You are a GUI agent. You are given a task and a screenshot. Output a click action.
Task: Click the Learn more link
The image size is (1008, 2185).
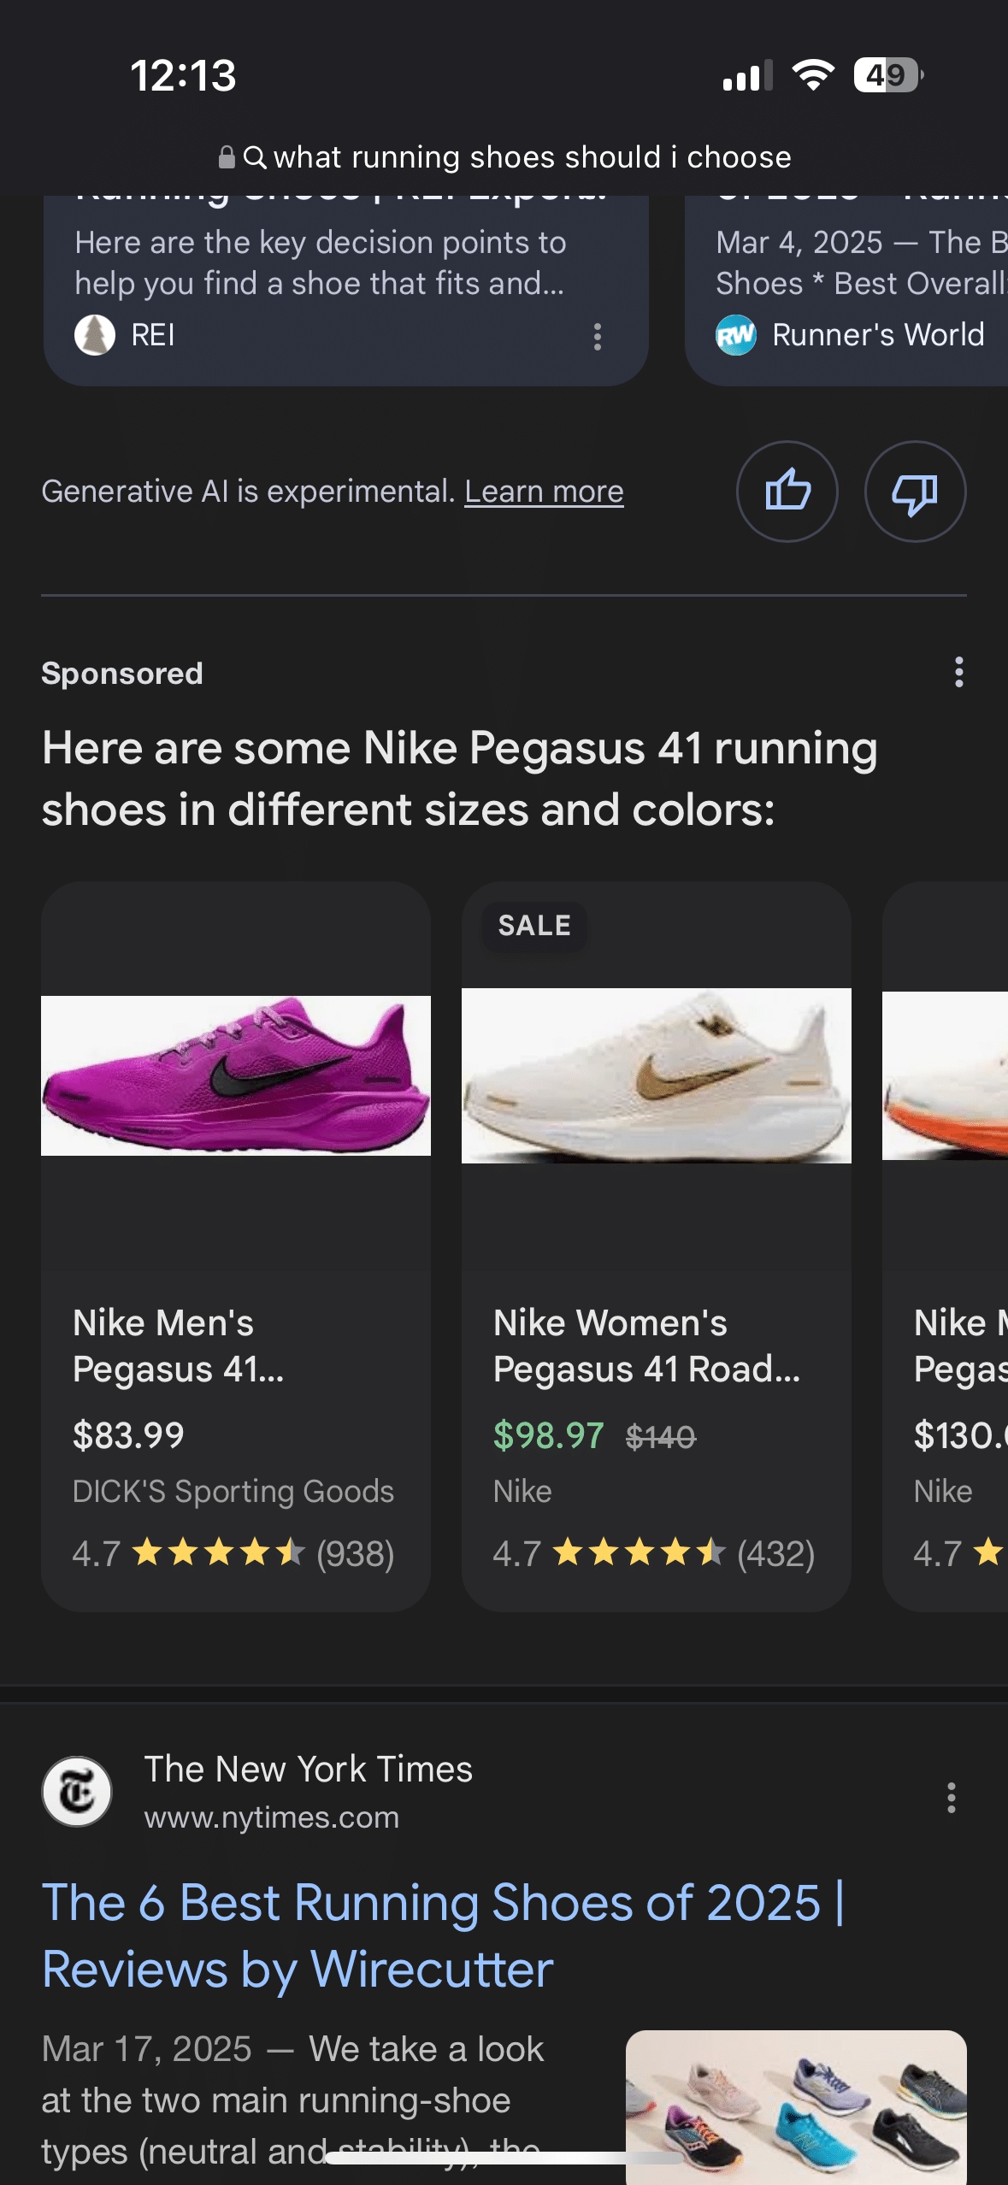click(x=544, y=492)
